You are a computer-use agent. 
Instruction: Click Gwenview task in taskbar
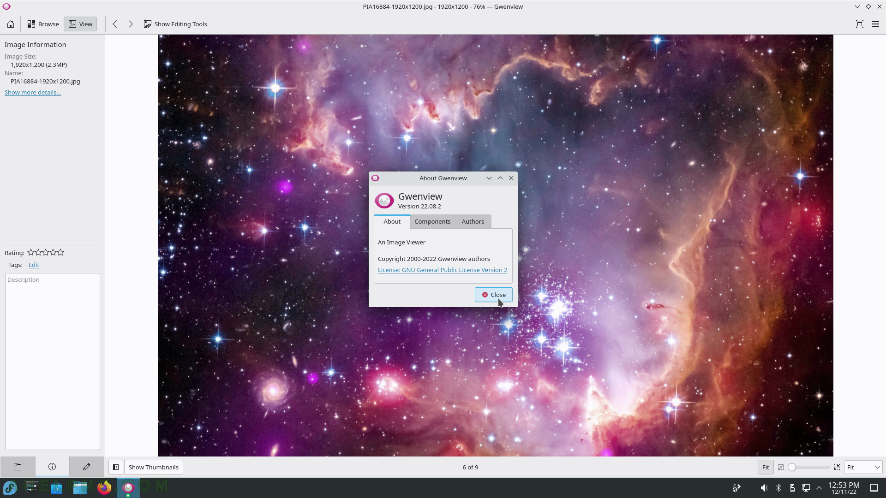click(x=128, y=487)
